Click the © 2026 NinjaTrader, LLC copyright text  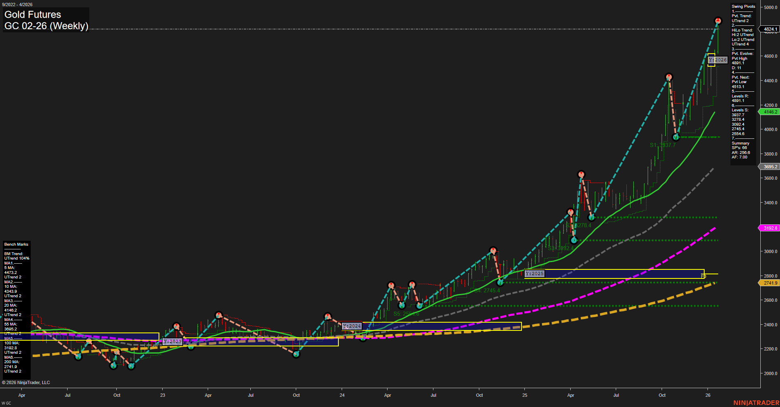[26, 382]
